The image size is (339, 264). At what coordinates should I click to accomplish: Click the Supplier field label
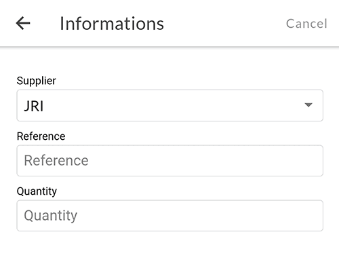point(36,81)
